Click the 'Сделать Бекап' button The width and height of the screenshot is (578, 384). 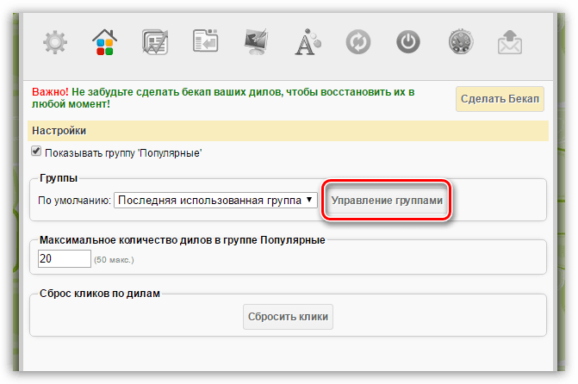tap(500, 98)
